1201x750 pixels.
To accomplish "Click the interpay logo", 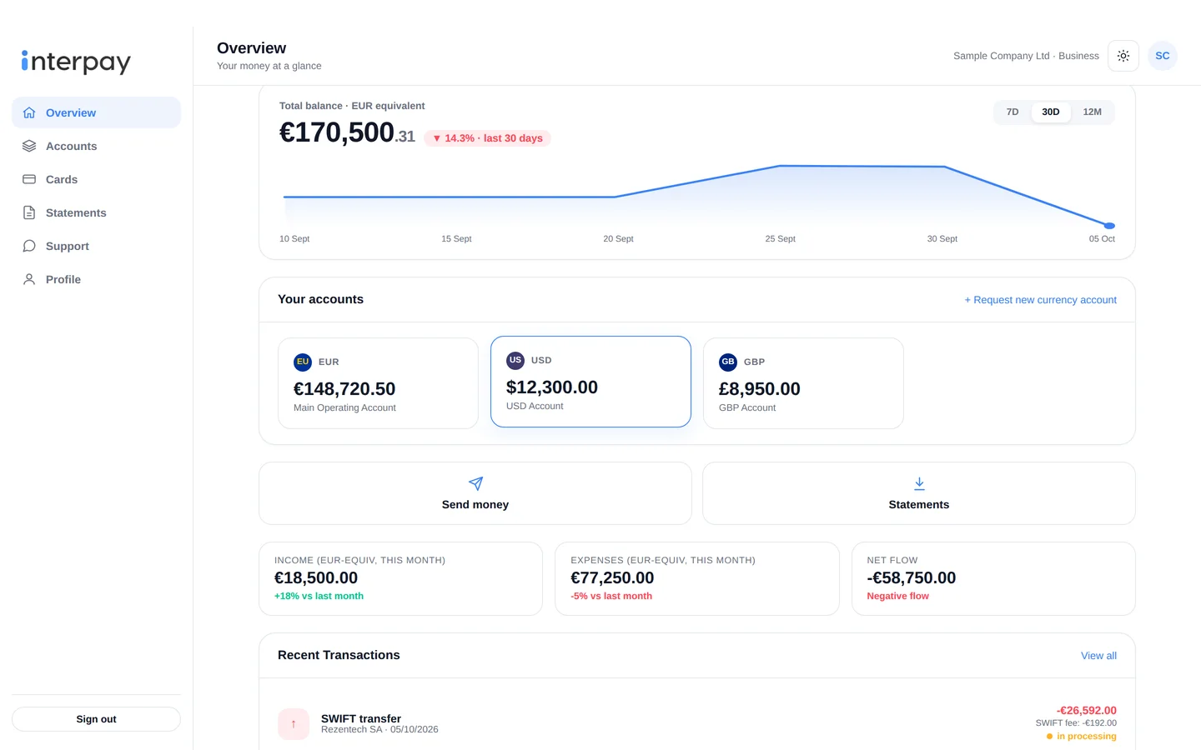I will pyautogui.click(x=76, y=62).
